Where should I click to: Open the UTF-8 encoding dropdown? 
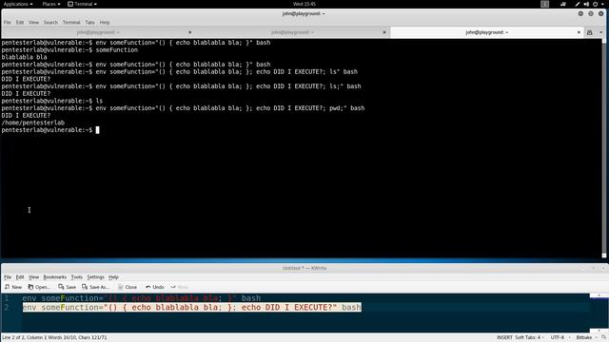pos(560,337)
